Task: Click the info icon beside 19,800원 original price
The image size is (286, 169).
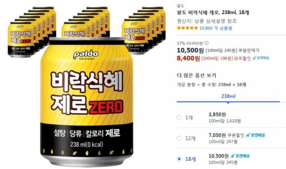Action: click(x=206, y=43)
